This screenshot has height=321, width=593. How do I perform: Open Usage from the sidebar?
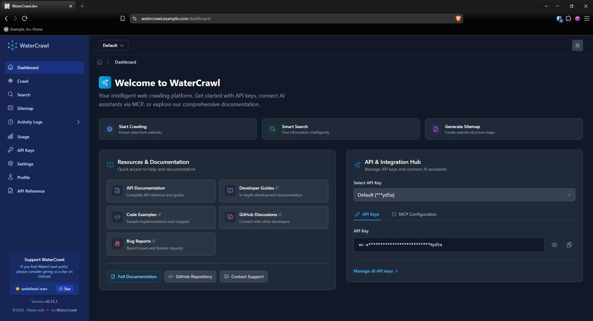(44, 137)
